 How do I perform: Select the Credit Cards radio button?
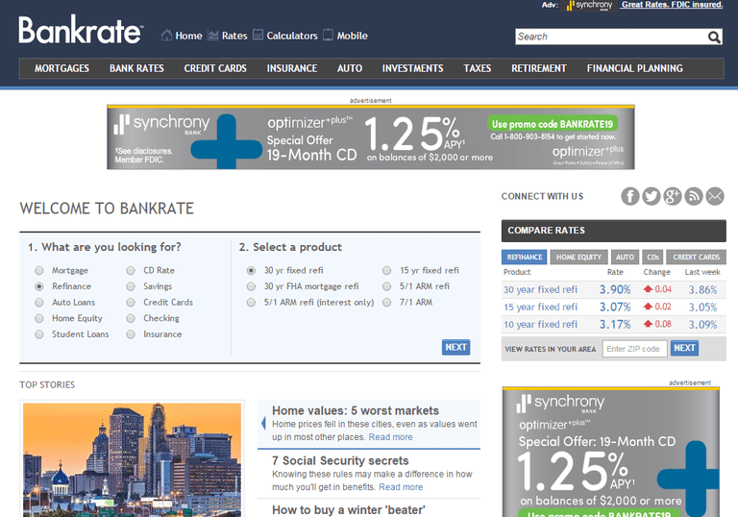131,303
